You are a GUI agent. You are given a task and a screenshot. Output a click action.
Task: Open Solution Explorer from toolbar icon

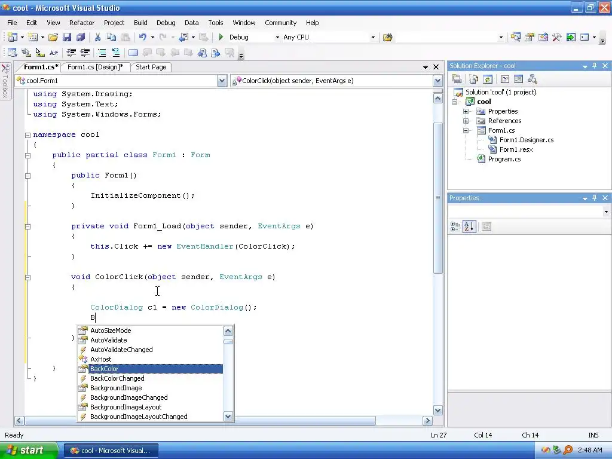pos(515,37)
